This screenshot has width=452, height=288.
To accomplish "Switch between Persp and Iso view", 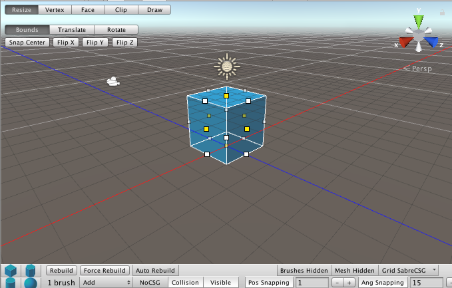I will pos(417,69).
